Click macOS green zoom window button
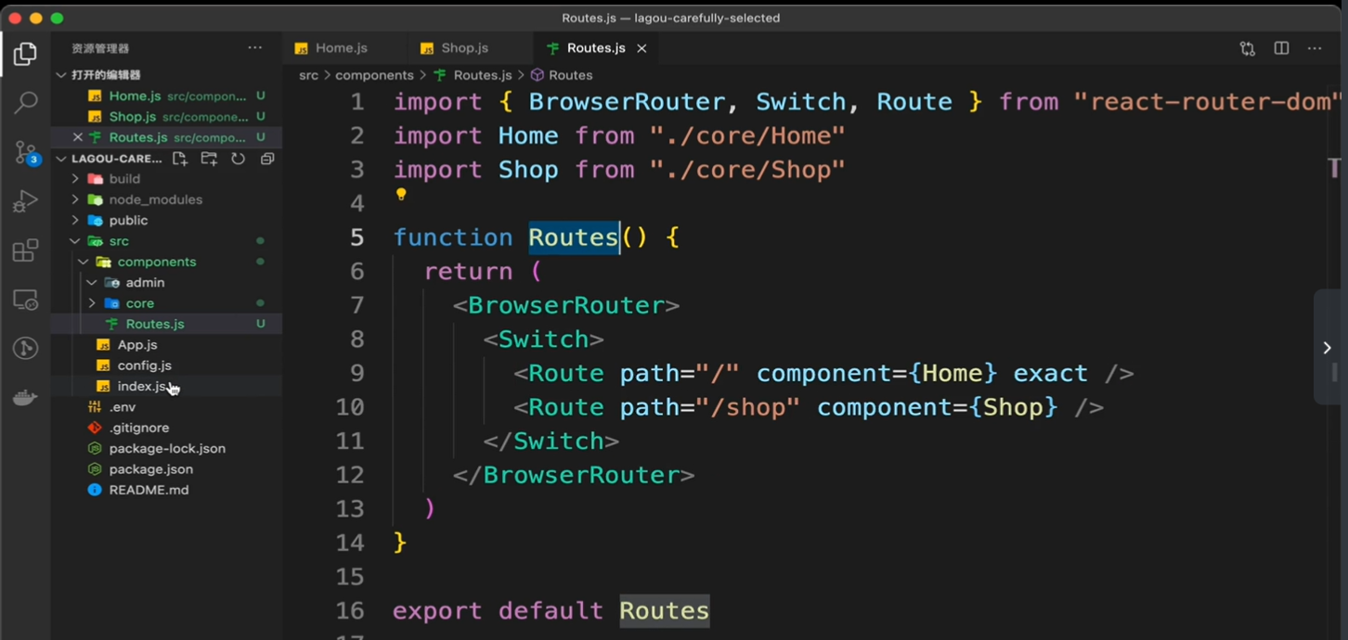 pyautogui.click(x=57, y=19)
